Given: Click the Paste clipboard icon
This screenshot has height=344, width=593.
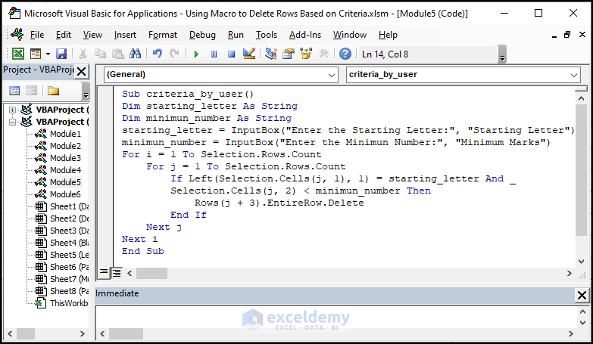Looking at the screenshot, I should (x=118, y=54).
